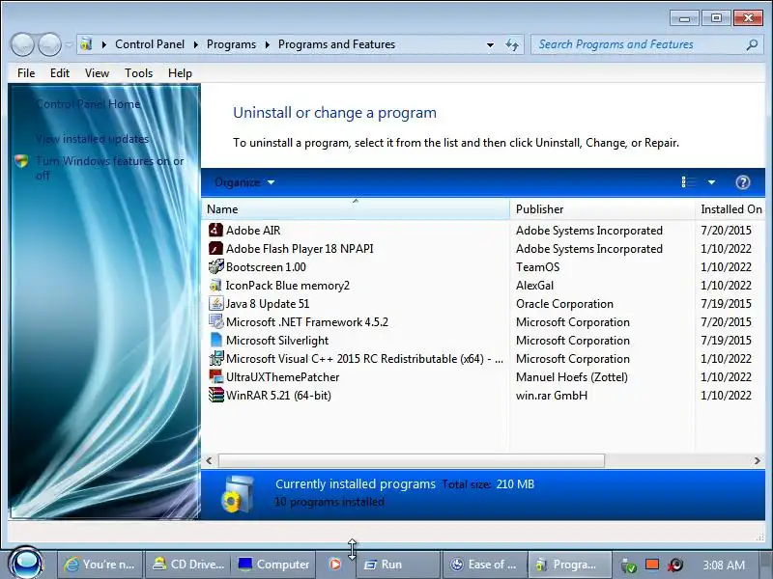Screen dimensions: 773x579
Task: Click the horizontal scrollbar thumb
Action: 412,461
